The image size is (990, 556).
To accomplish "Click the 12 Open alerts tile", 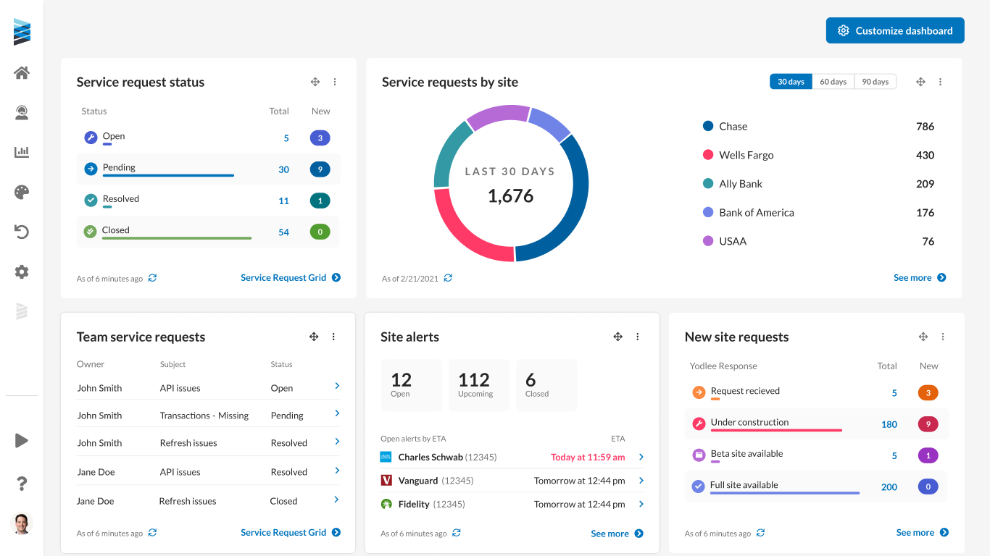I will point(412,385).
